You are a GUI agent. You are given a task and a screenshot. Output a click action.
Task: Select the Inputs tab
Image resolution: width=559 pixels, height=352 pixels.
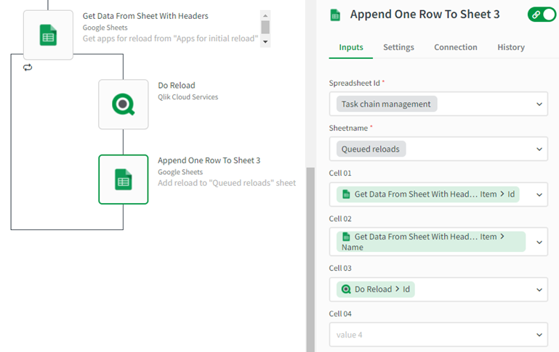(351, 47)
